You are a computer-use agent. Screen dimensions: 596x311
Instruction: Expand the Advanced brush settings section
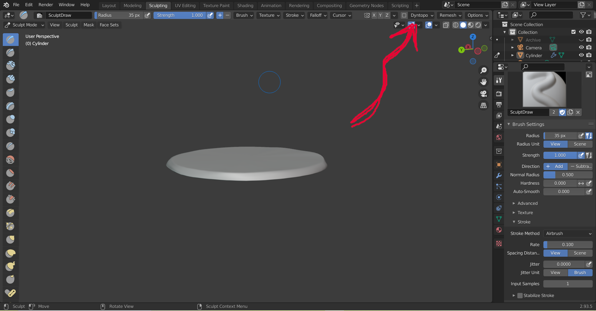[x=527, y=203]
